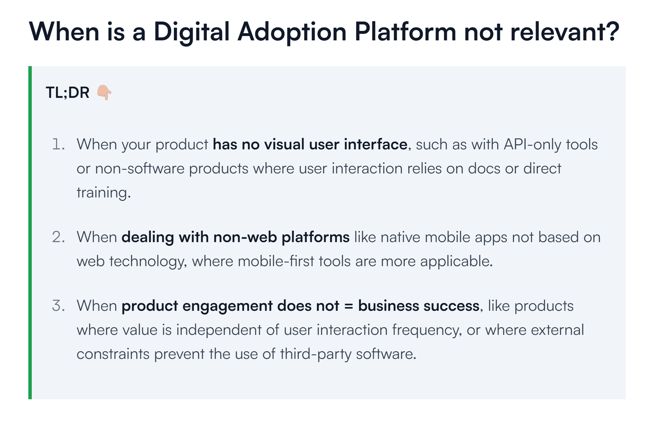Click the bold "dealing with non-web platforms" phrase

[235, 237]
